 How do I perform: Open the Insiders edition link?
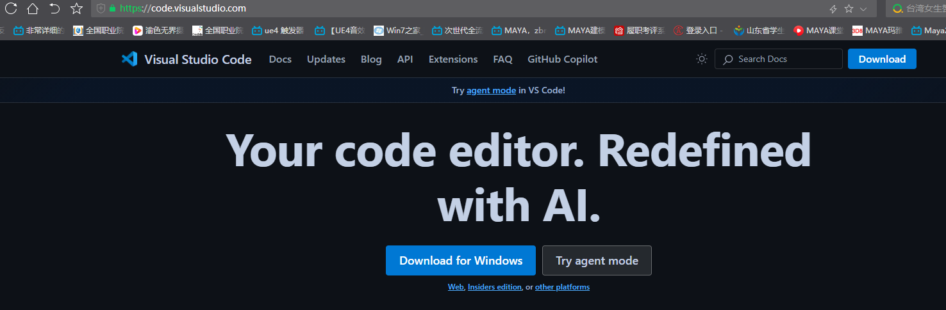pyautogui.click(x=495, y=287)
